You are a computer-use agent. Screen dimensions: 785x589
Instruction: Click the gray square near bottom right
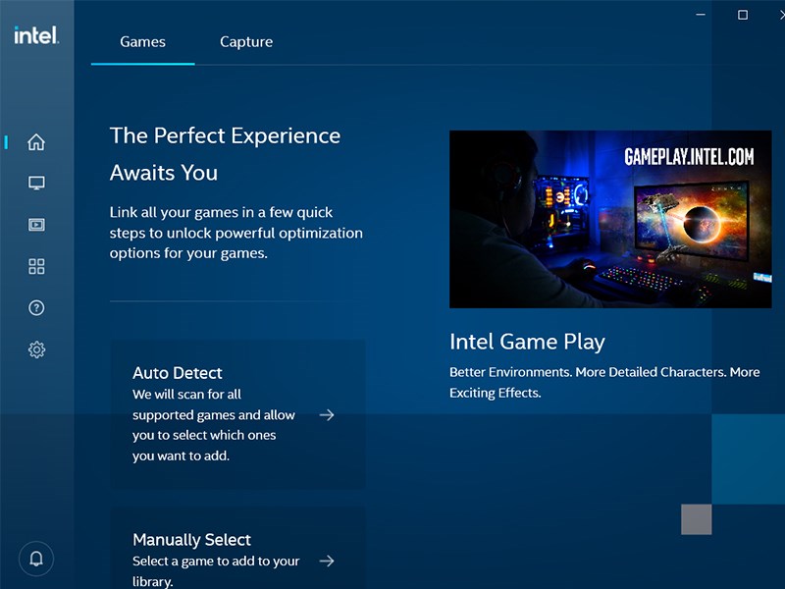coord(696,518)
